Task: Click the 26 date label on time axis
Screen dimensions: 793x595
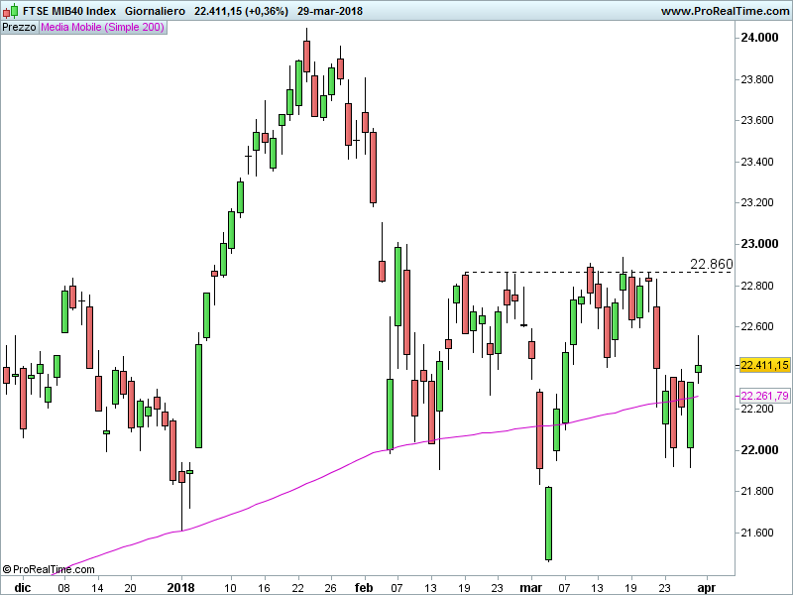Action: (331, 588)
